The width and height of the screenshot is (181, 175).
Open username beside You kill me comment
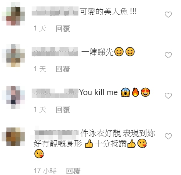point(55,93)
